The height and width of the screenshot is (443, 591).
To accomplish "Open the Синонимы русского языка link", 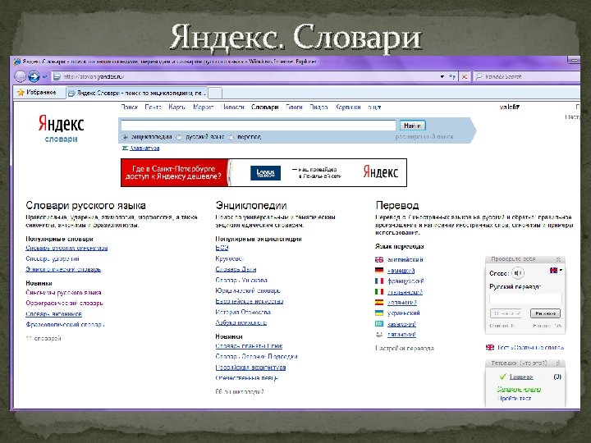I will pyautogui.click(x=63, y=292).
